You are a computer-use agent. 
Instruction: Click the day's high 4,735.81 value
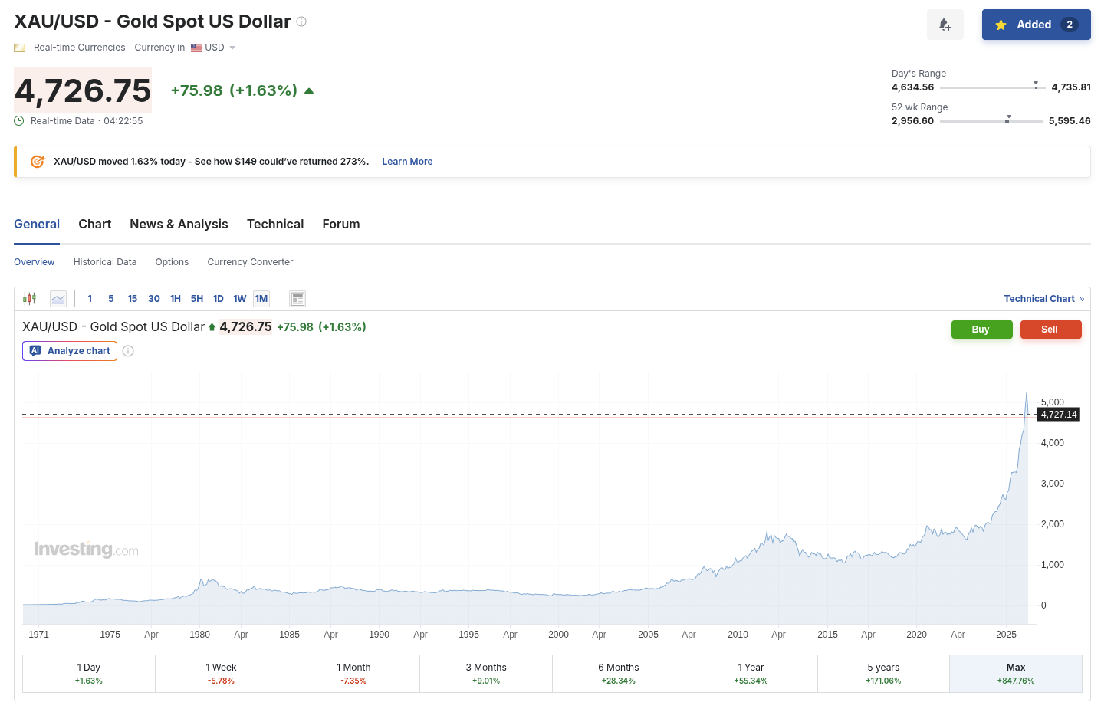tap(1071, 87)
